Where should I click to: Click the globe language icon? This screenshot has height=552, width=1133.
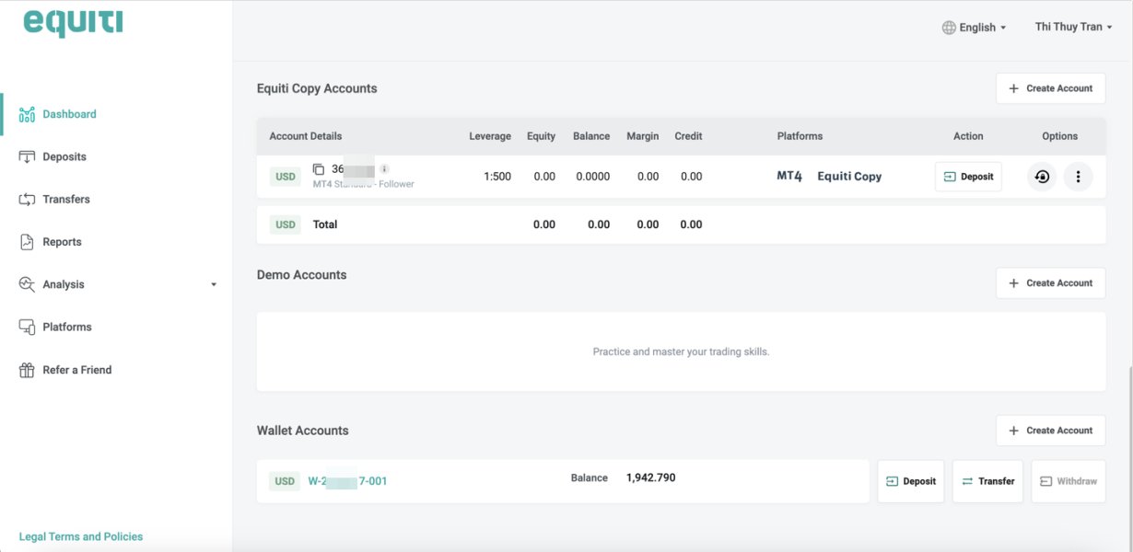(x=949, y=28)
